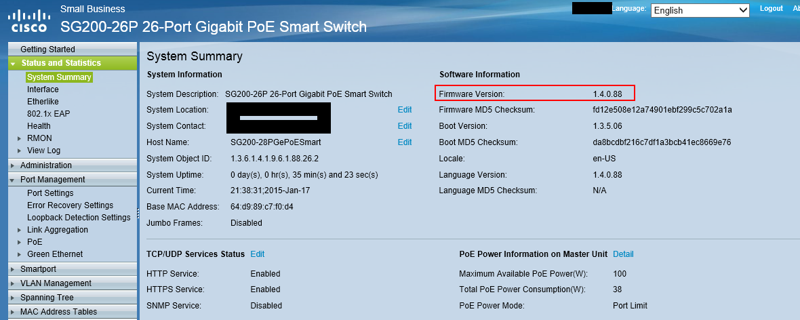
Task: Select System Summary in sidebar
Action: click(59, 77)
